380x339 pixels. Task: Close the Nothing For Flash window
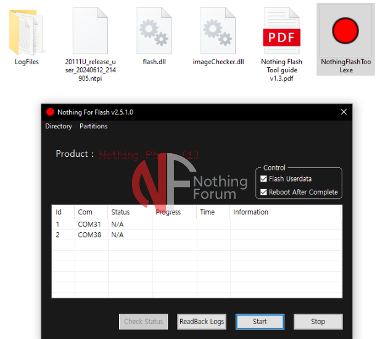coord(344,112)
